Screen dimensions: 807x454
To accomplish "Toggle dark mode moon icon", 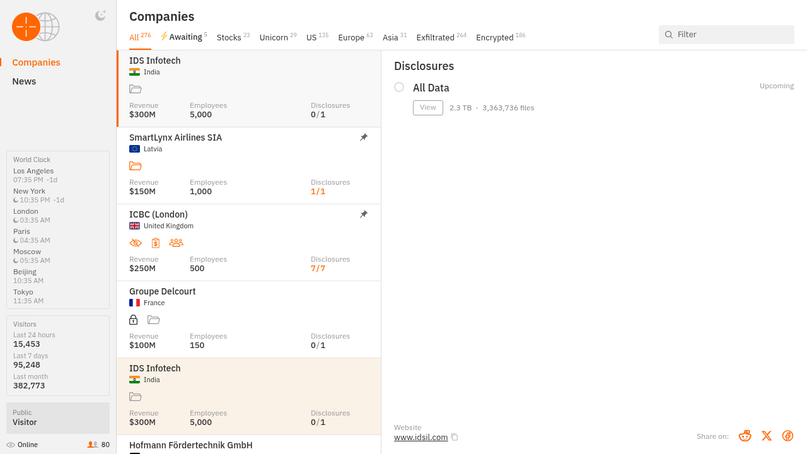I will point(100,16).
